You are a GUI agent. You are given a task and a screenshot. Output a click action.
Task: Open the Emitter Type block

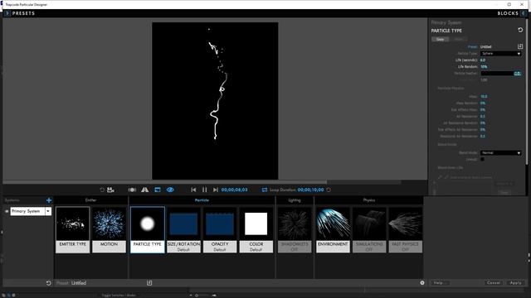72,230
